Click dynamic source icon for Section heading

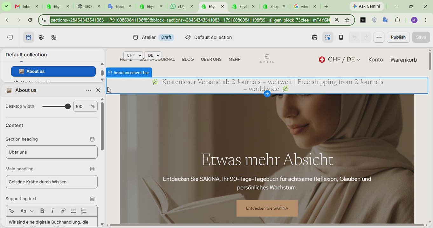pyautogui.click(x=92, y=139)
